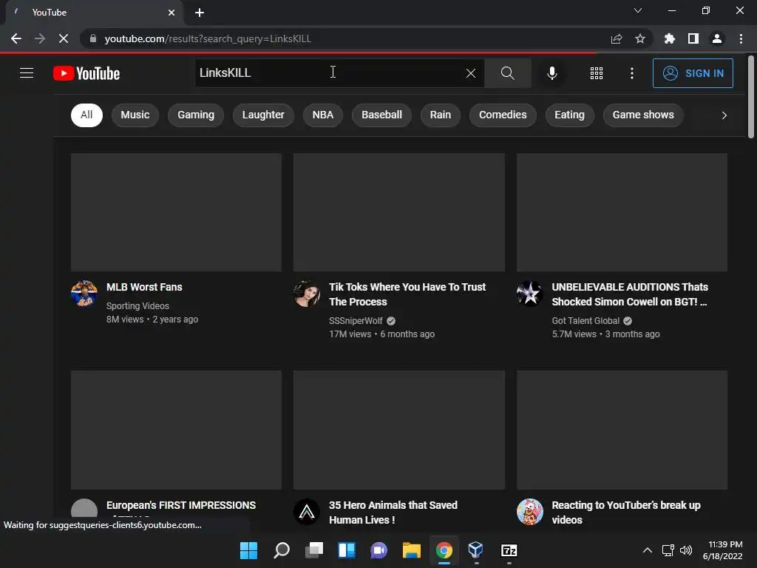Click 35 Hero Animals that Saved title
757x568 pixels.
coord(393,513)
